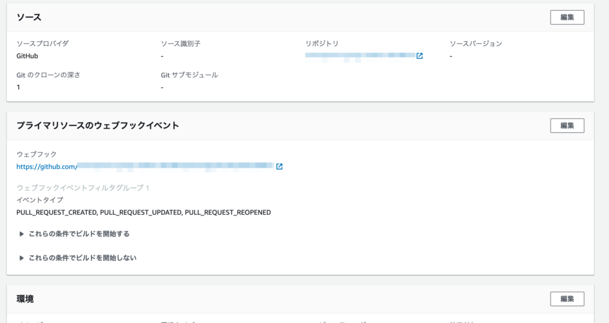Screen dimensions: 609x323
Task: Click the ソース section heading
Action: tap(29, 18)
